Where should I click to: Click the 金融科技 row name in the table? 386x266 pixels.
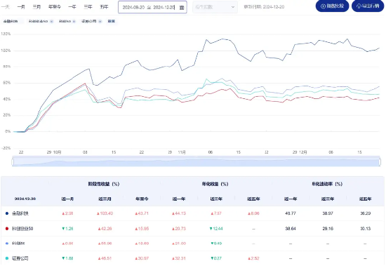pyautogui.click(x=20, y=213)
